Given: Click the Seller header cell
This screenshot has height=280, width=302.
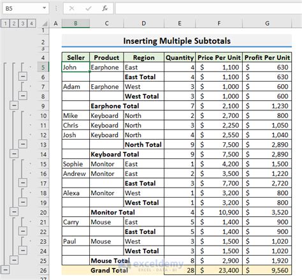Looking at the screenshot, I should click(76, 57).
